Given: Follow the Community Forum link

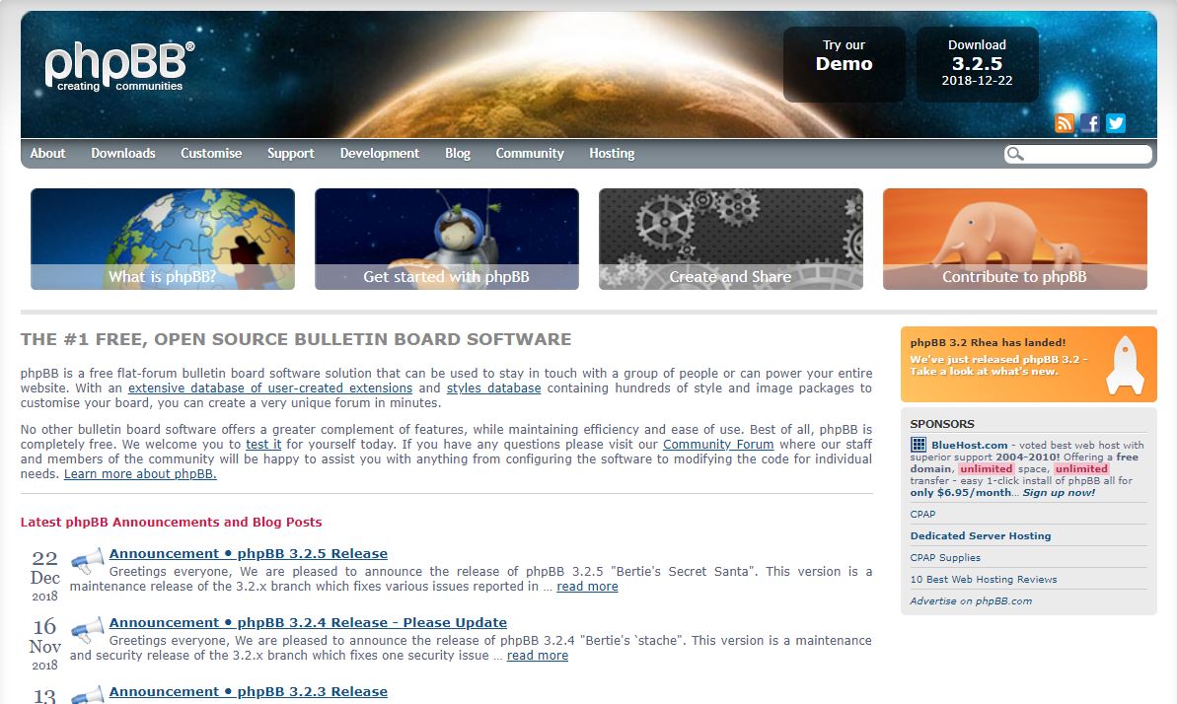Looking at the screenshot, I should click(717, 445).
